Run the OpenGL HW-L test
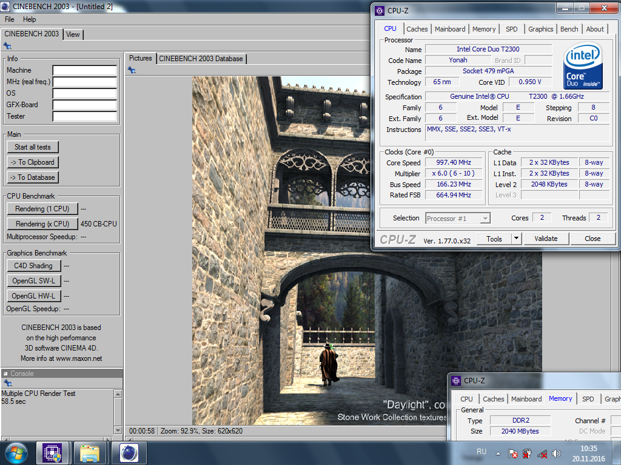The height and width of the screenshot is (465, 621). pos(34,295)
